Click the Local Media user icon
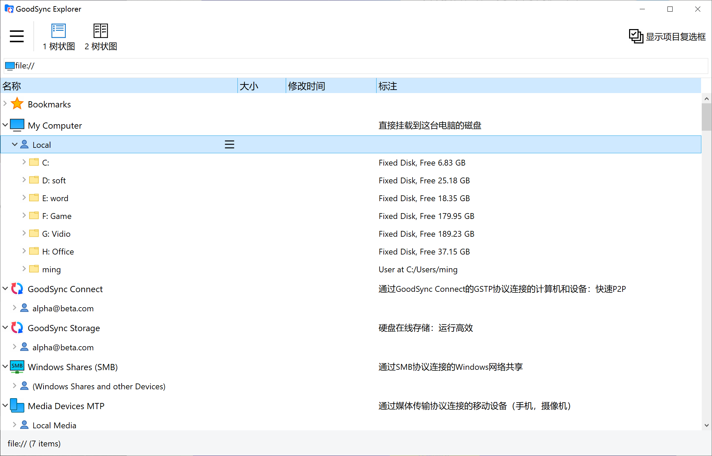712x456 pixels. pyautogui.click(x=24, y=425)
